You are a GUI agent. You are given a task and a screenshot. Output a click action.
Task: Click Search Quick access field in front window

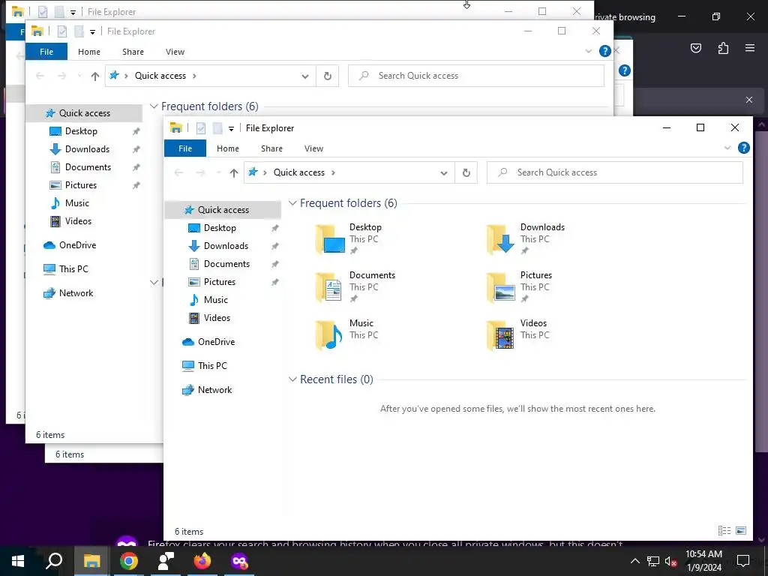615,172
